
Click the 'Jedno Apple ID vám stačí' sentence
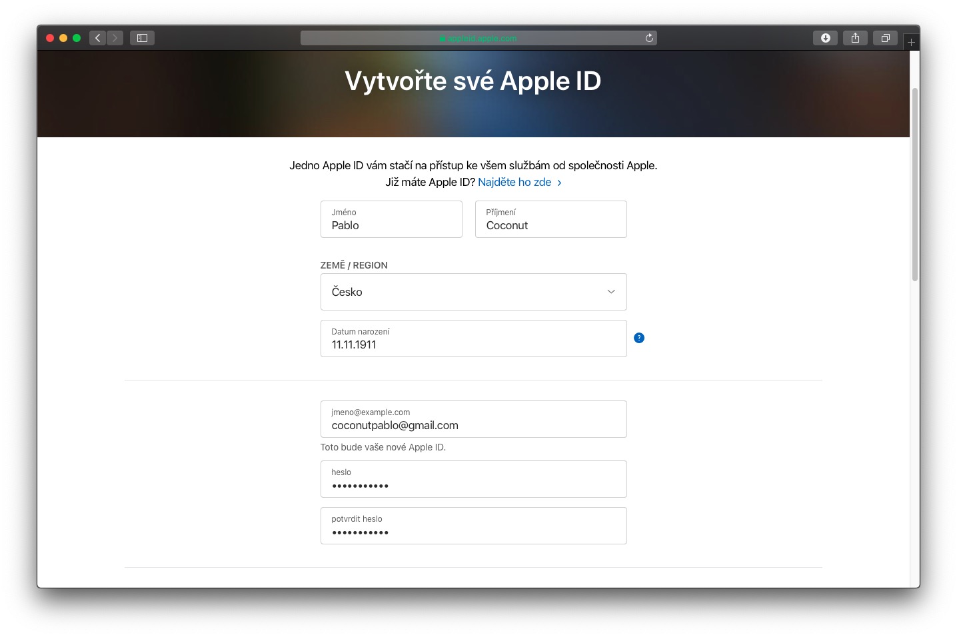coord(473,165)
